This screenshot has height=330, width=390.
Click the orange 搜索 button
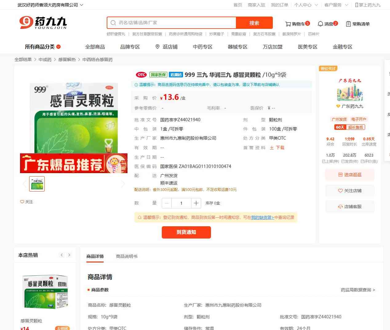pyautogui.click(x=254, y=23)
